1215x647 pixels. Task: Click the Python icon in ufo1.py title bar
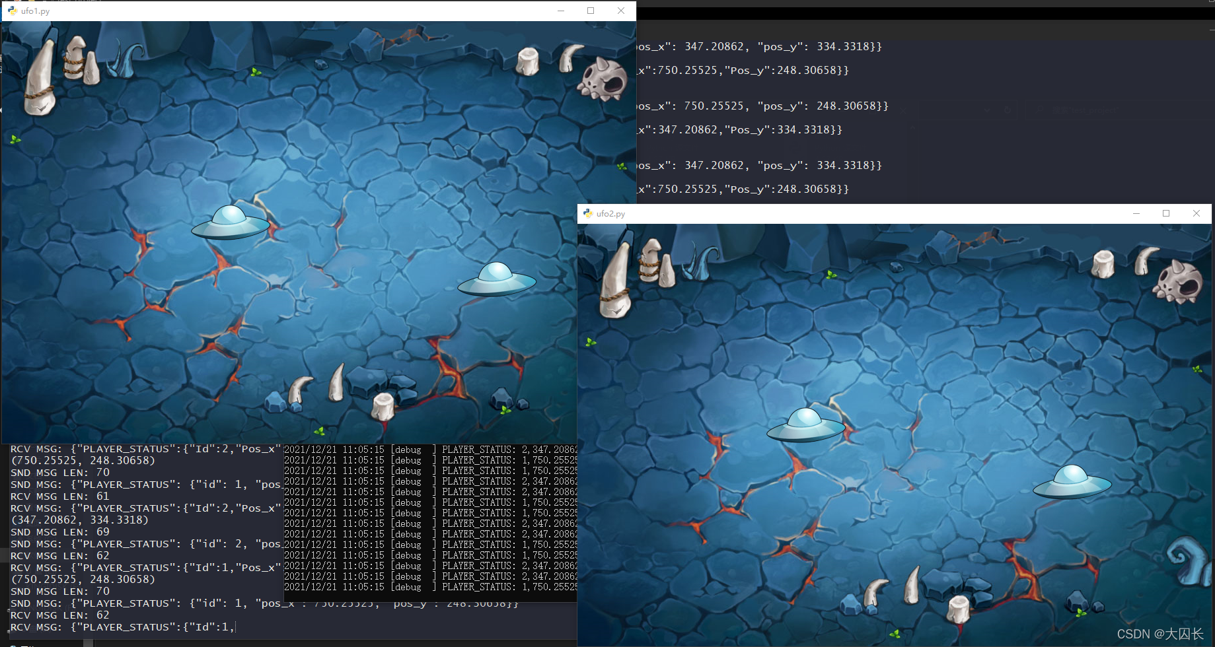click(x=13, y=11)
